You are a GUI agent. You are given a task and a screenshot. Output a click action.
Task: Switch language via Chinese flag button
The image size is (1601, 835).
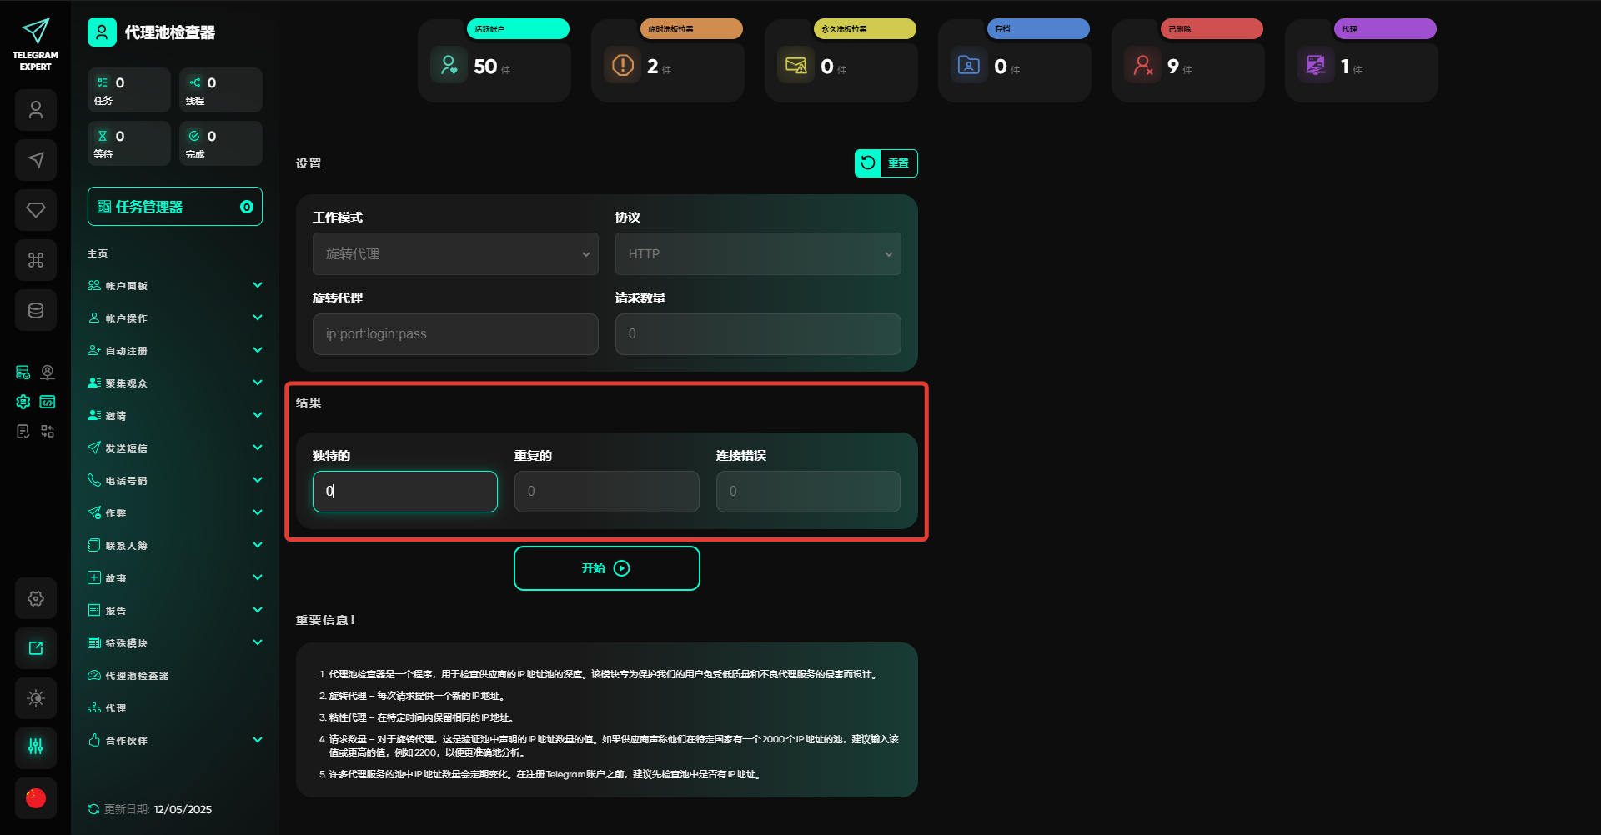[36, 798]
